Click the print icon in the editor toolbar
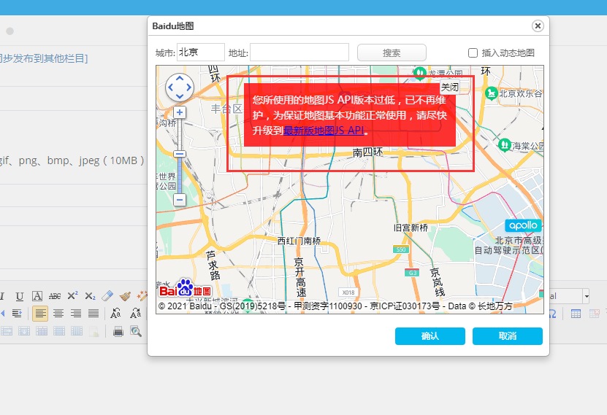This screenshot has height=415, width=607. [118, 332]
